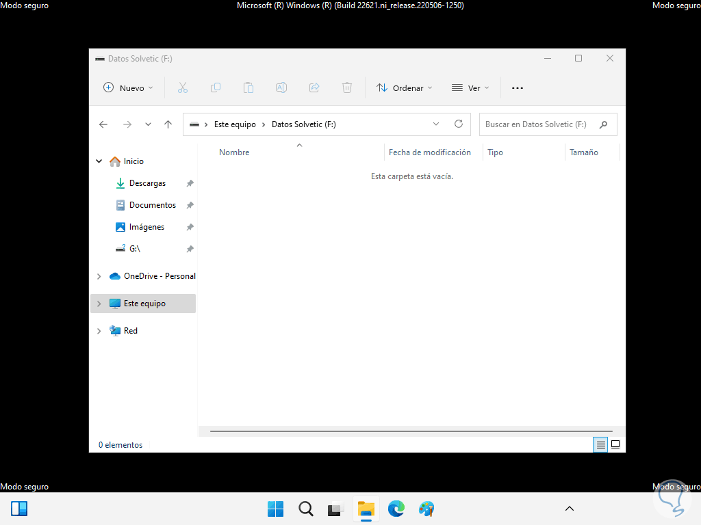Open the Ordenar sort dropdown

point(404,88)
